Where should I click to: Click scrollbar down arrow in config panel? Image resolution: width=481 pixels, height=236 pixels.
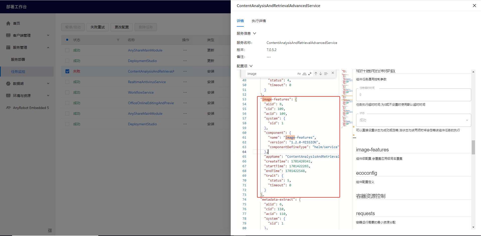473,227
